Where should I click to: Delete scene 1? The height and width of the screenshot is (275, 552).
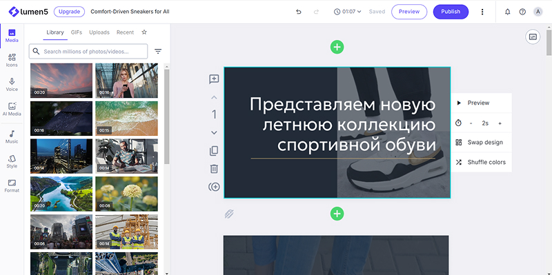tap(214, 169)
